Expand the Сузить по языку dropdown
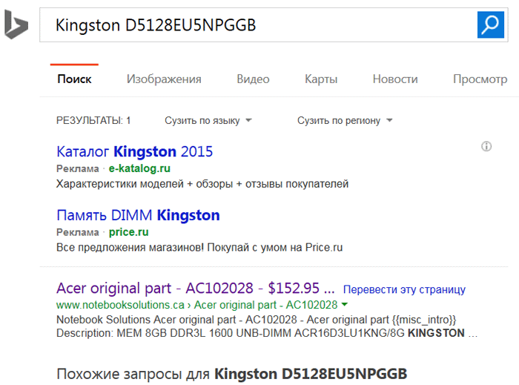 coord(208,120)
